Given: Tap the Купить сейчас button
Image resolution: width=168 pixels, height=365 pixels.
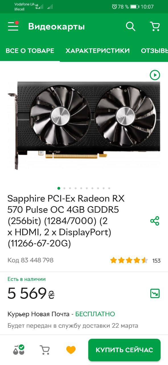Looking at the screenshot, I should (x=124, y=350).
